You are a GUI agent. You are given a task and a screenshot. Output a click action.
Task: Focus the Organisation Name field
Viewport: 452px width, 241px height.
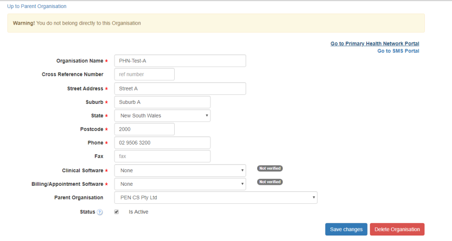180,61
